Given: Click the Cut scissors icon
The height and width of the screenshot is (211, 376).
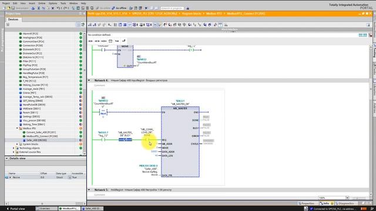Looking at the screenshot, I should [38, 8].
